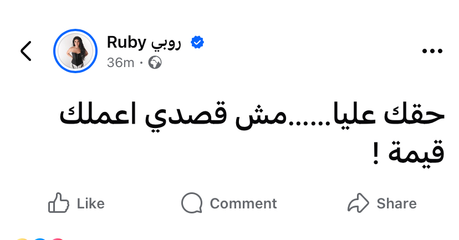
Task: Tap the Arabic name روبي
Action: point(166,42)
